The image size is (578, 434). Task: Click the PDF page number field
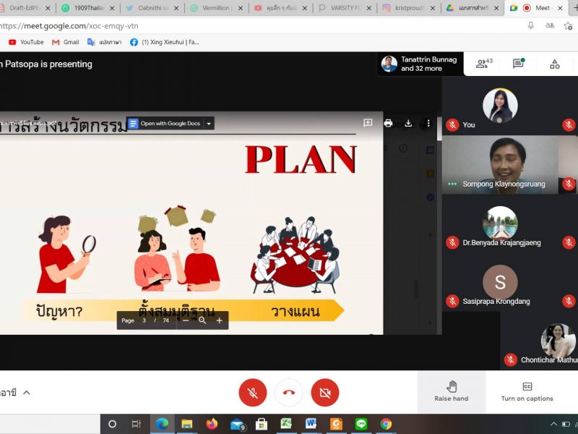(x=144, y=320)
